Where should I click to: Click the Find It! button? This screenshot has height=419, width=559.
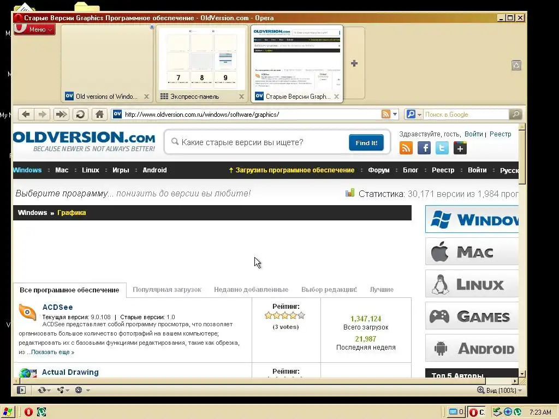[366, 142]
